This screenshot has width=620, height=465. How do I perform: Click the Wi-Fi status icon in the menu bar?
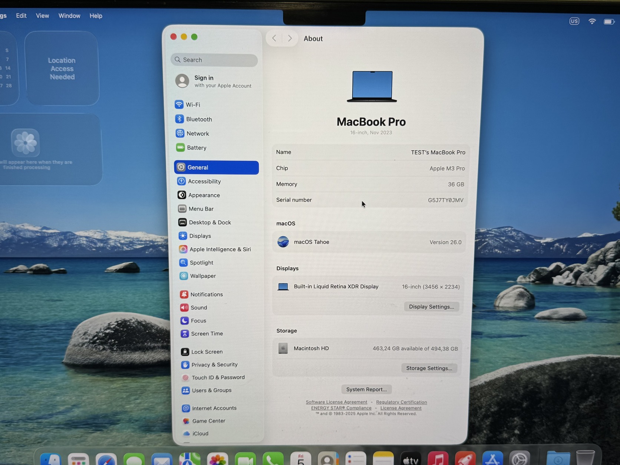point(592,22)
